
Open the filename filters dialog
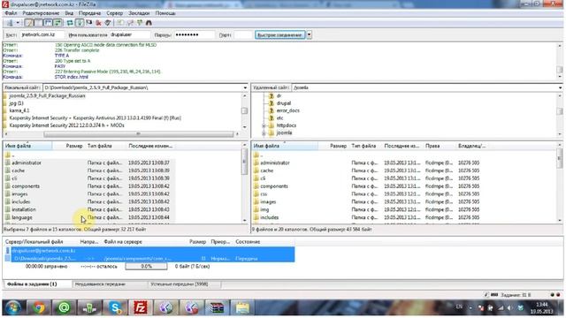pos(120,23)
